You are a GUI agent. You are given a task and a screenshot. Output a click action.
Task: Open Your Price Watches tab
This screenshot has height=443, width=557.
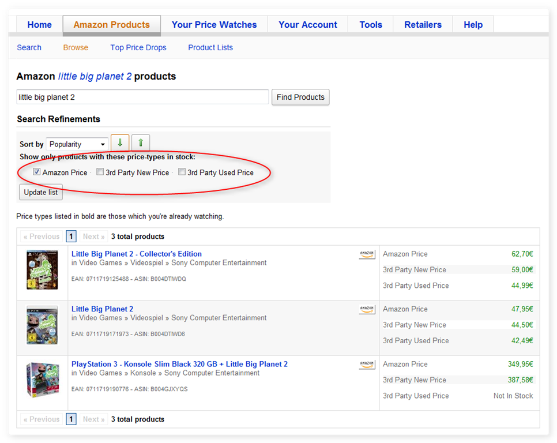[214, 24]
